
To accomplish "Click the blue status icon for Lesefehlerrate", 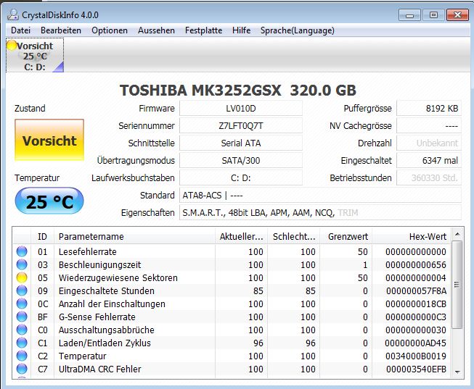I will (x=22, y=251).
